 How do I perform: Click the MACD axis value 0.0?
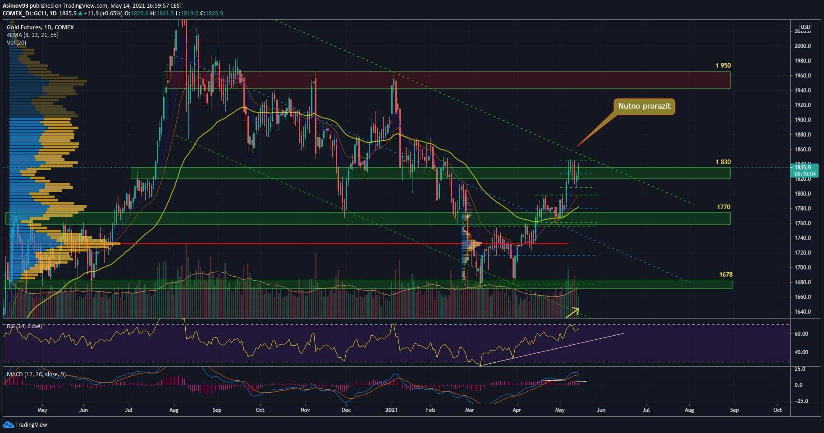click(798, 385)
